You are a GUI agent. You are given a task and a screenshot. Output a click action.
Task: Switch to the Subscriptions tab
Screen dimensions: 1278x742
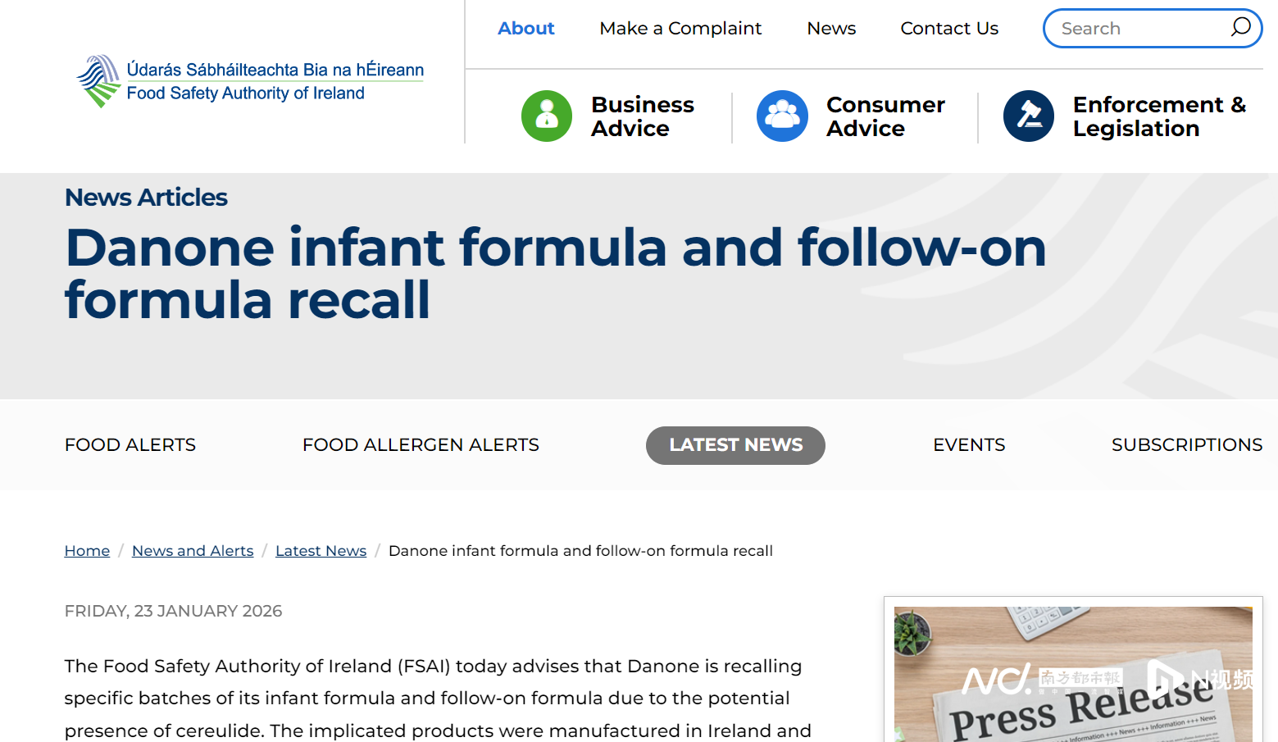[x=1186, y=445]
